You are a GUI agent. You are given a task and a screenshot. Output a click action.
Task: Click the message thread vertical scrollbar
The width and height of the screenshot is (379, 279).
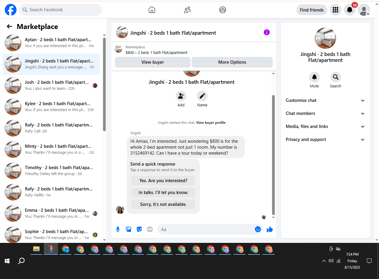(274, 155)
